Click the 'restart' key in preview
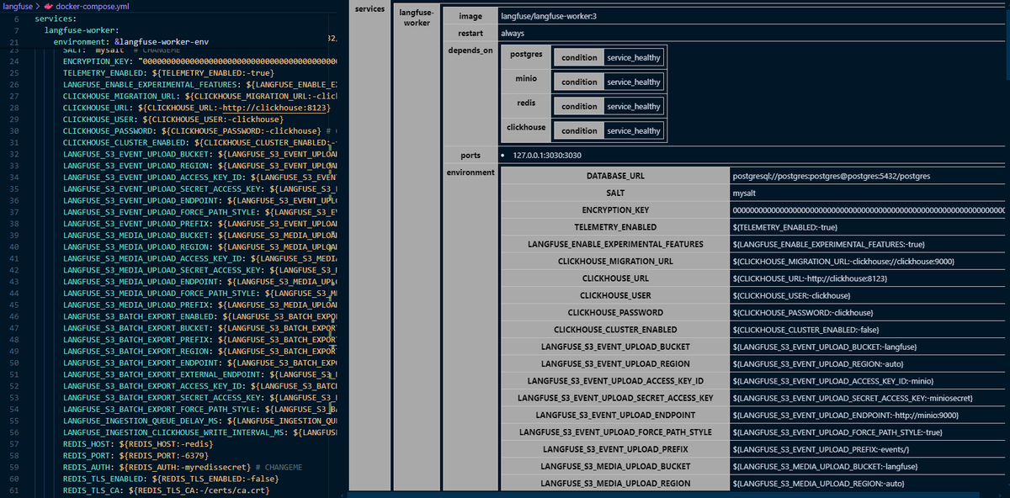1010x498 pixels. point(470,34)
